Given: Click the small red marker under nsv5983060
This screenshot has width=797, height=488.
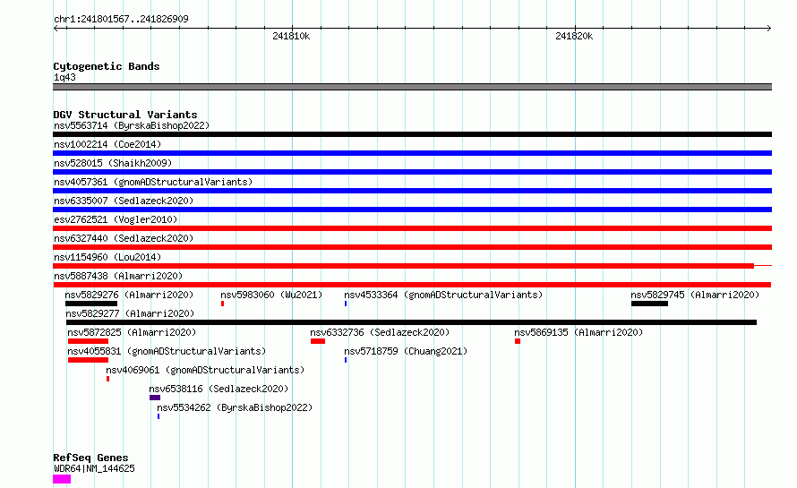Looking at the screenshot, I should click(223, 304).
